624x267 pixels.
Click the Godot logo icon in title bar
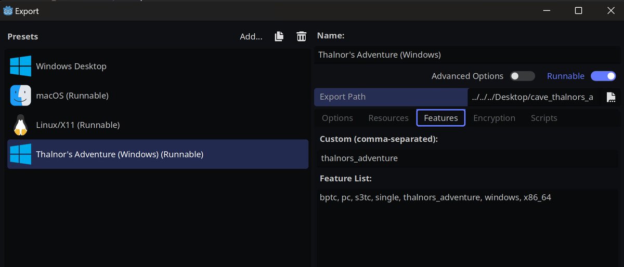[x=8, y=10]
